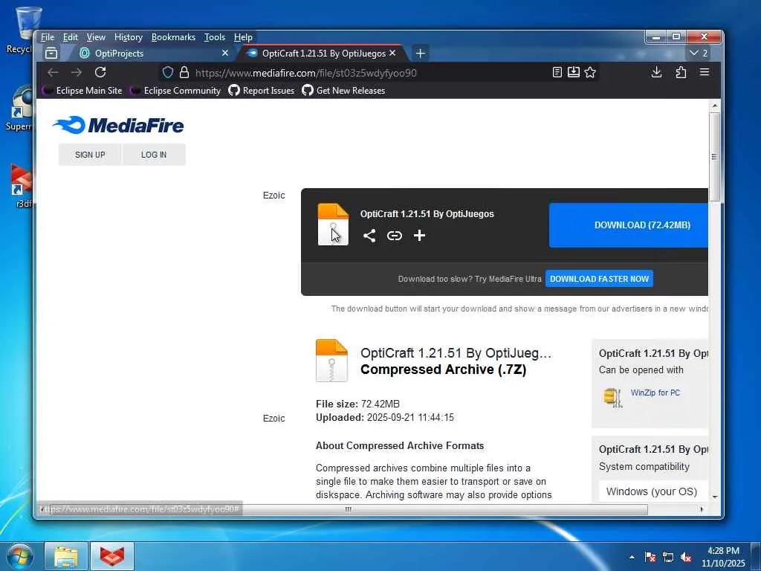Image resolution: width=761 pixels, height=571 pixels.
Task: Bookmark this page with the star icon
Action: (x=590, y=72)
